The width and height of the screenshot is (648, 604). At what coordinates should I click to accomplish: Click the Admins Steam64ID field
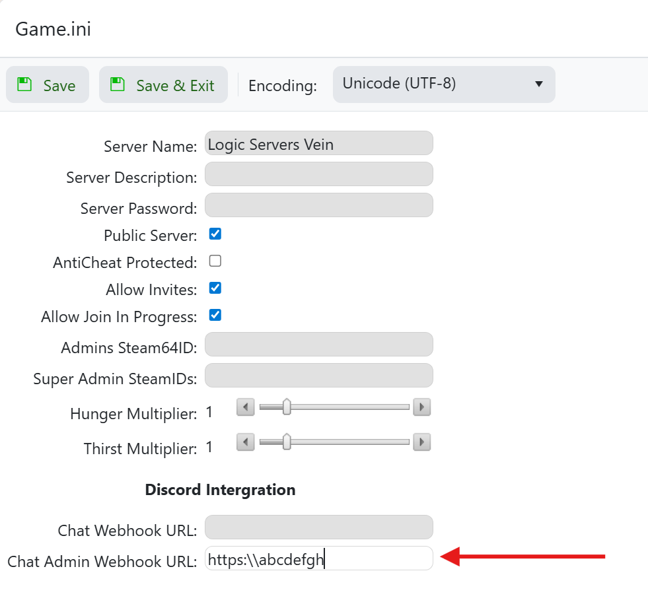point(318,345)
